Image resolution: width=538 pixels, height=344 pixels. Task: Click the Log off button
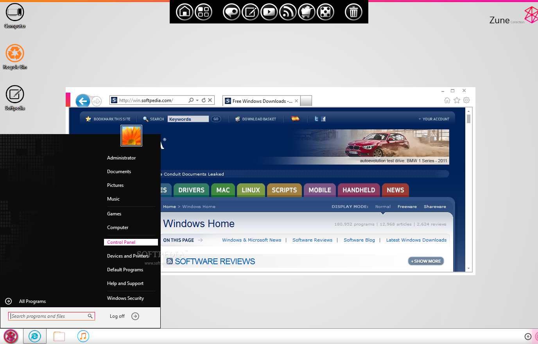point(117,316)
